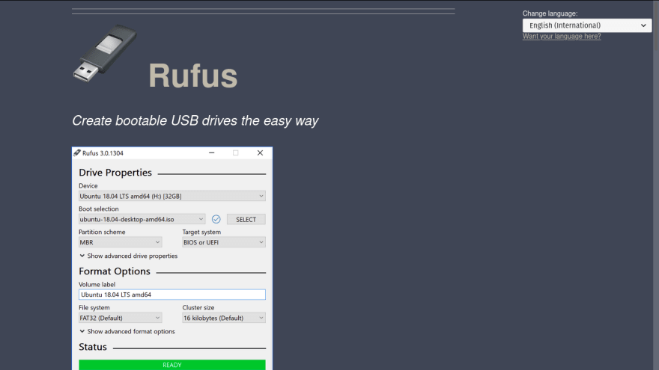Open the Partition scheme MBR dropdown

(x=121, y=242)
